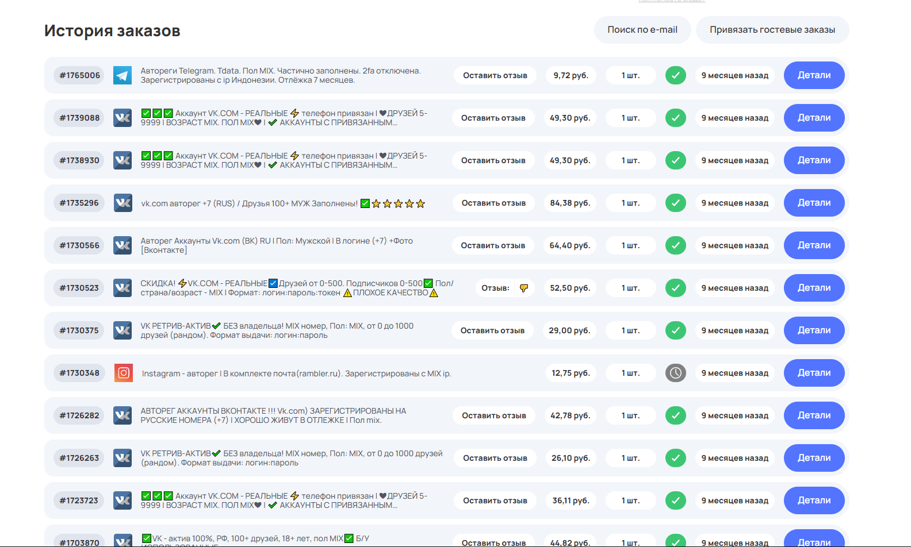
Task: Select the order number "#1723723"
Action: (79, 500)
